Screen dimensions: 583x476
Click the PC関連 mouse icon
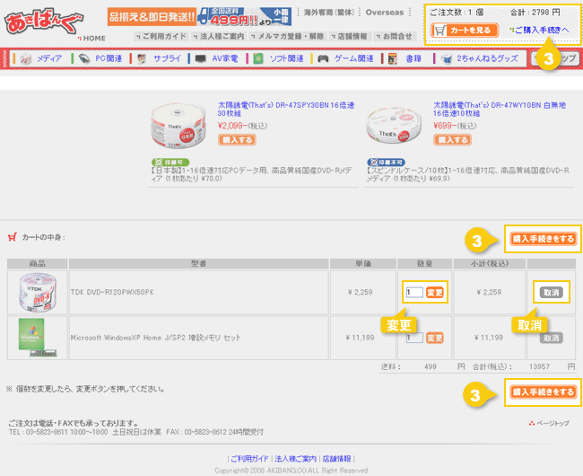[x=84, y=58]
